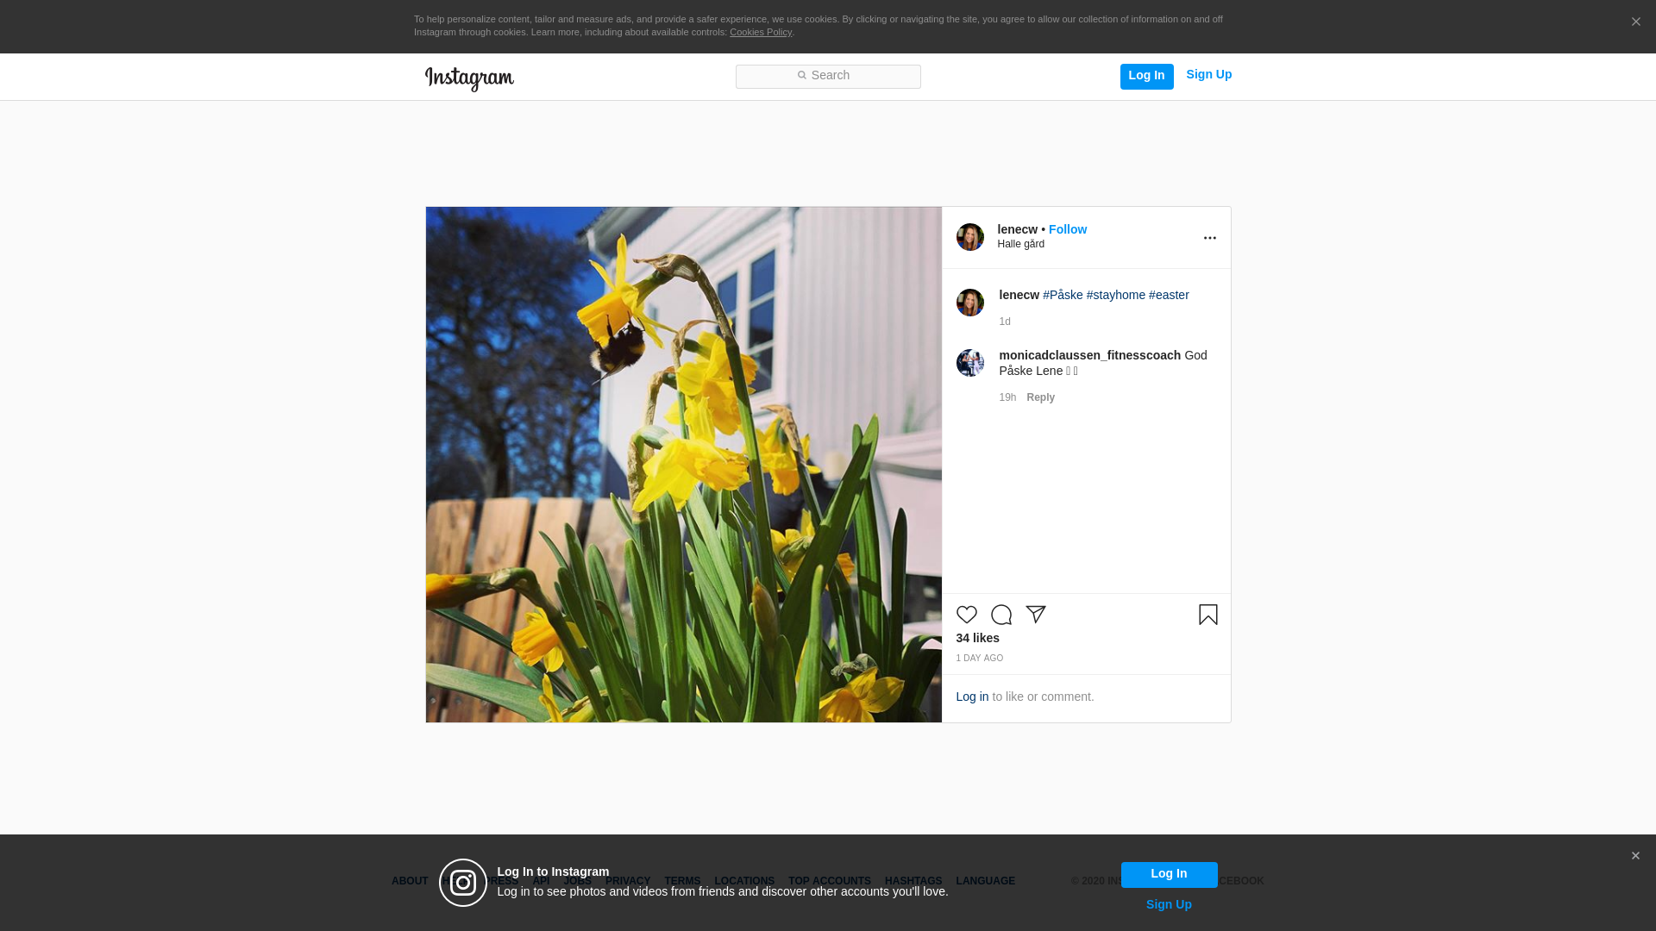
Task: Open monicadclaussen_fitnesscoach avatar
Action: pos(969,363)
